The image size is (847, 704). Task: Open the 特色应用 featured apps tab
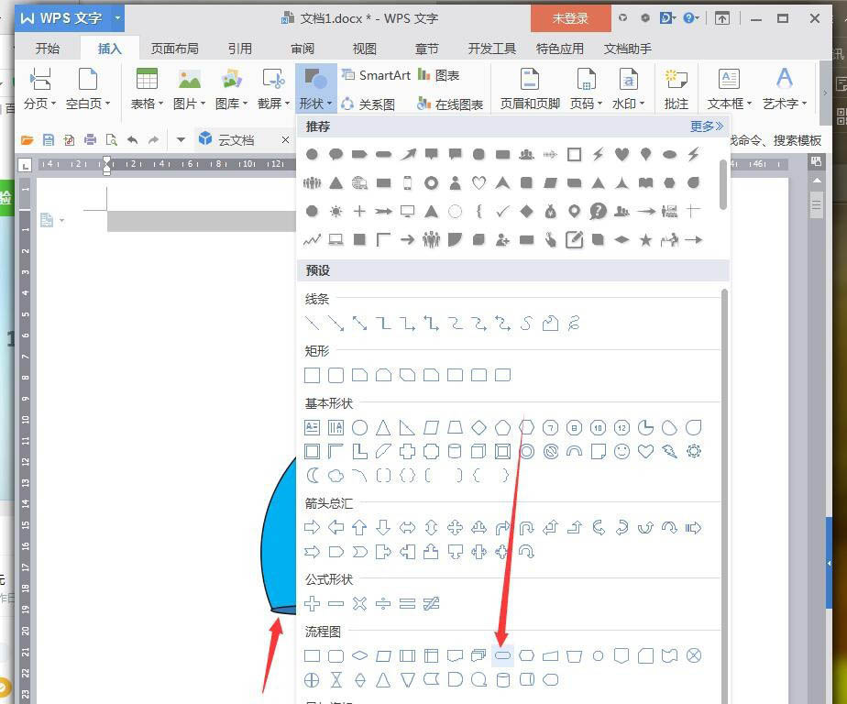pos(559,49)
